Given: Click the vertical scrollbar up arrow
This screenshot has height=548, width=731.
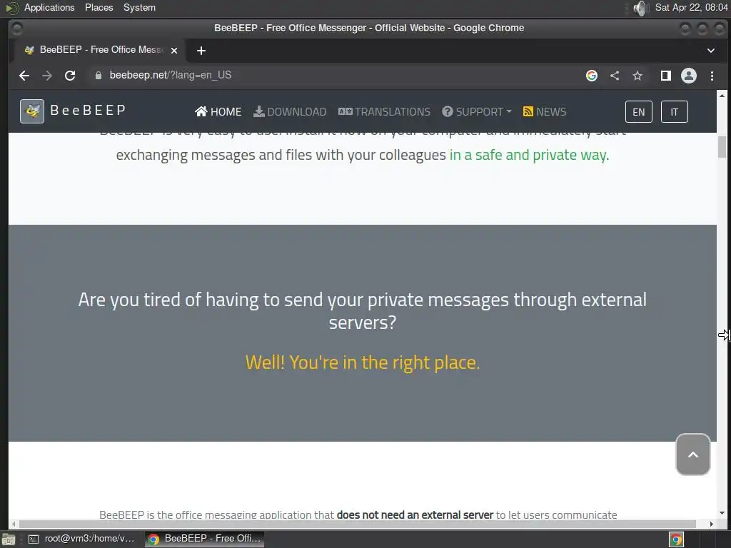Looking at the screenshot, I should click(x=722, y=95).
